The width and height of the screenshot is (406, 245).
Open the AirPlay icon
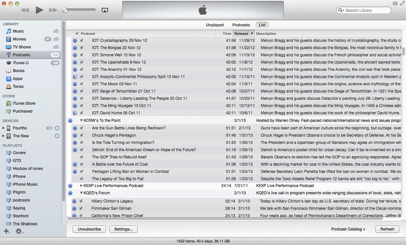pyautogui.click(x=105, y=10)
